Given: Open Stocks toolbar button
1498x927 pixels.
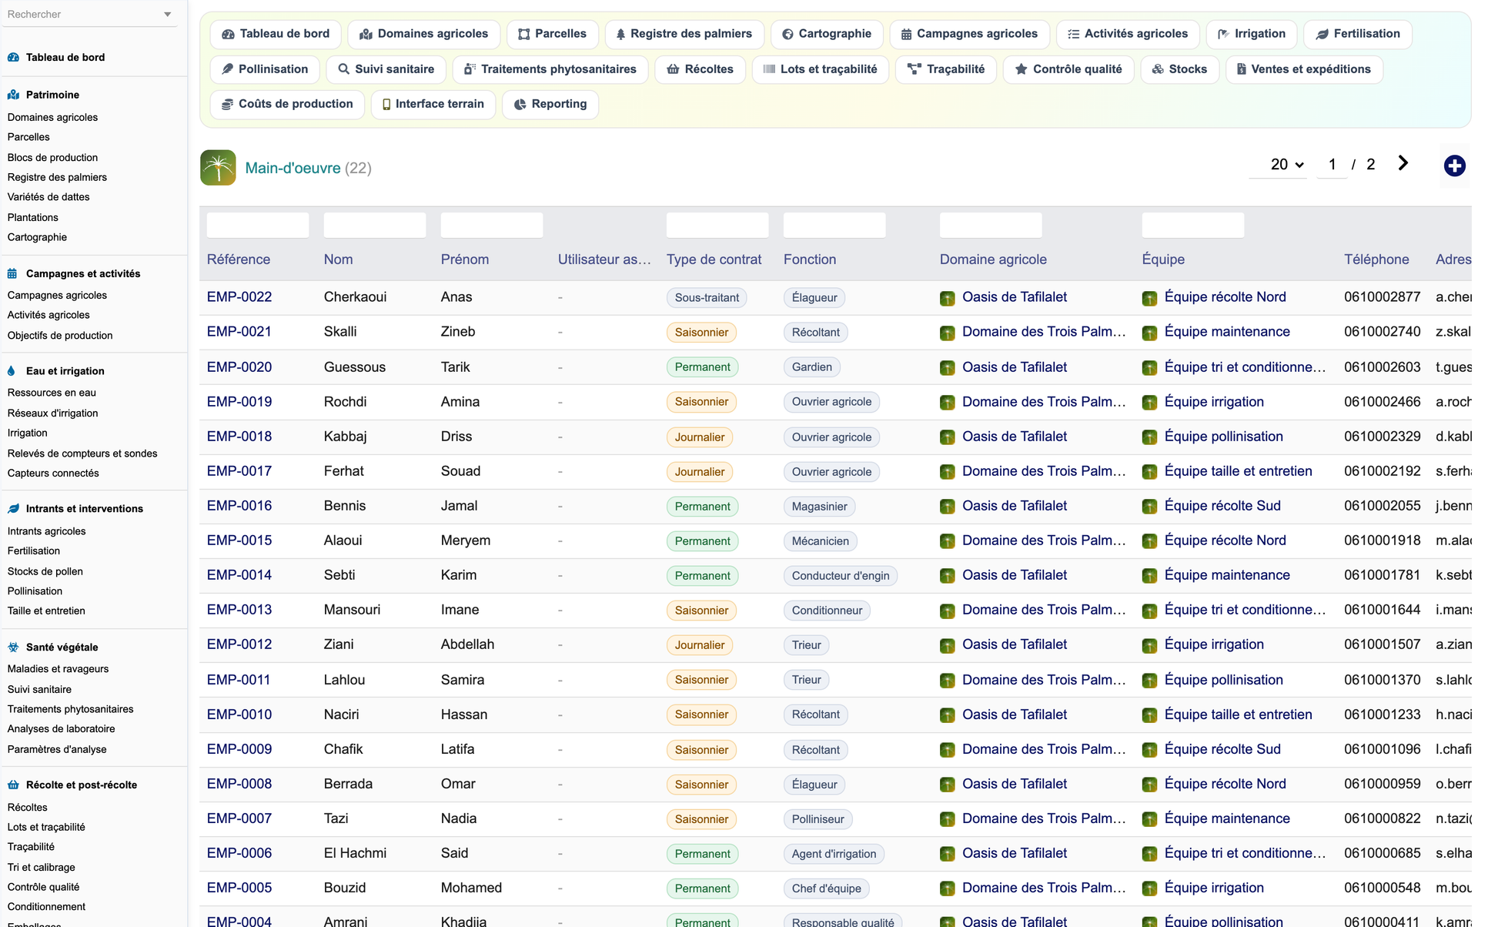Looking at the screenshot, I should [x=1179, y=69].
